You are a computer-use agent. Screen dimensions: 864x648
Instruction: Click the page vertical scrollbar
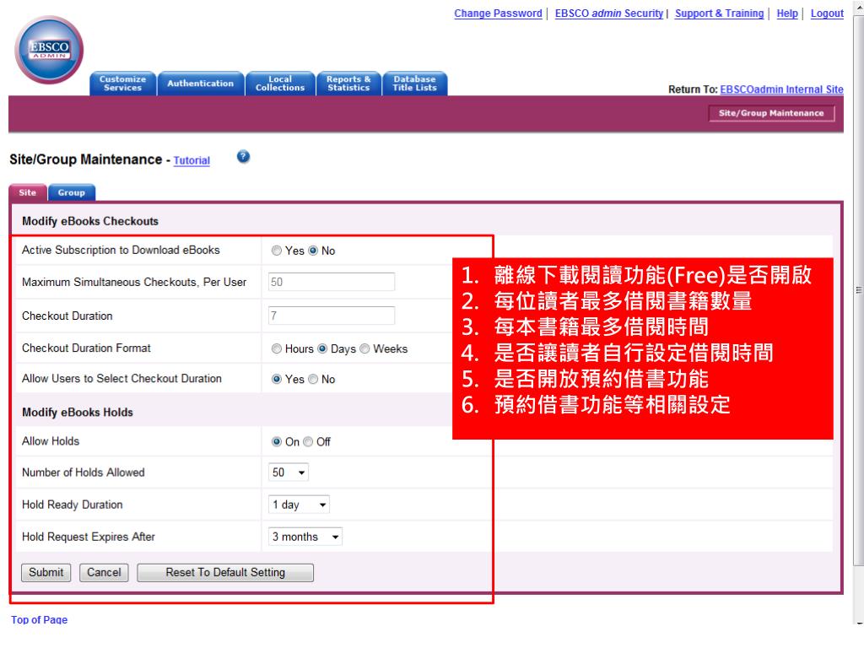point(858,290)
